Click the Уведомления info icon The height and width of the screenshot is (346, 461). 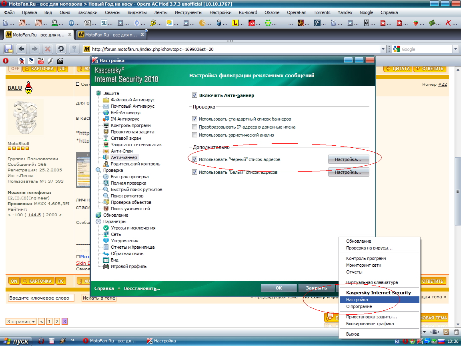click(x=106, y=241)
